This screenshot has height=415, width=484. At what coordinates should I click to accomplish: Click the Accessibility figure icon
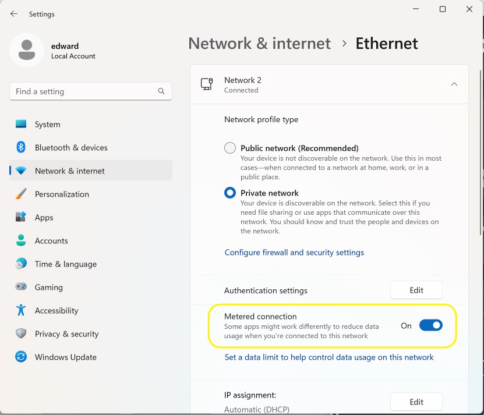pos(21,310)
